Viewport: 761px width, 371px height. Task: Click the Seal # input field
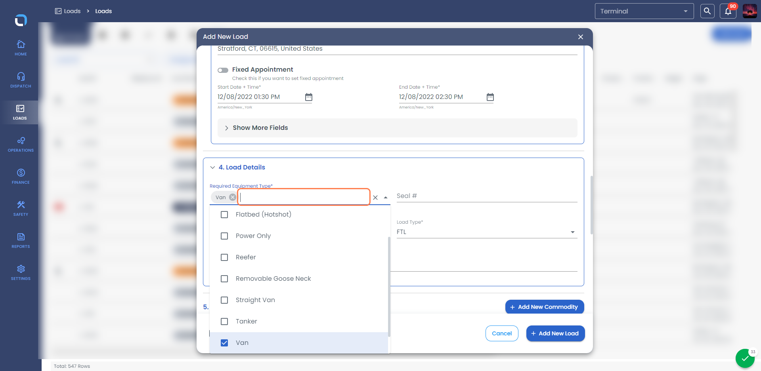487,196
